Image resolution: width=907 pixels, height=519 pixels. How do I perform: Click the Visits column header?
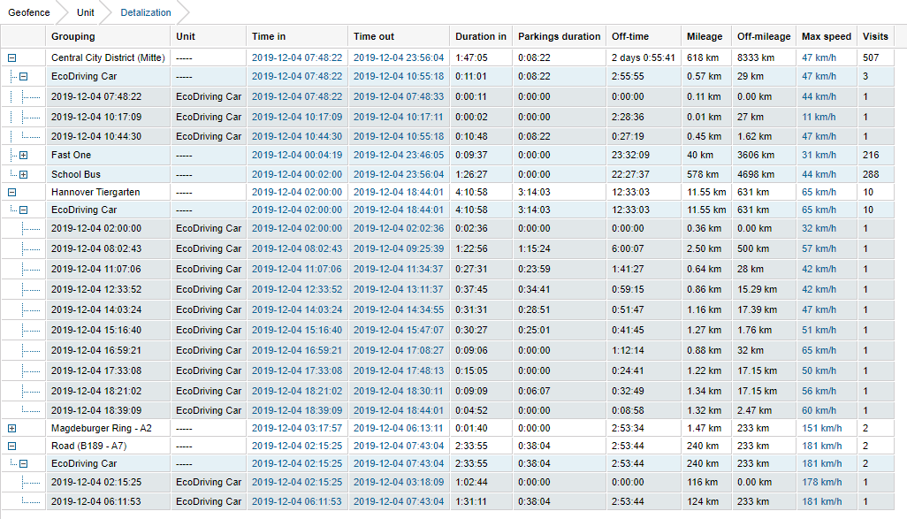pos(875,37)
